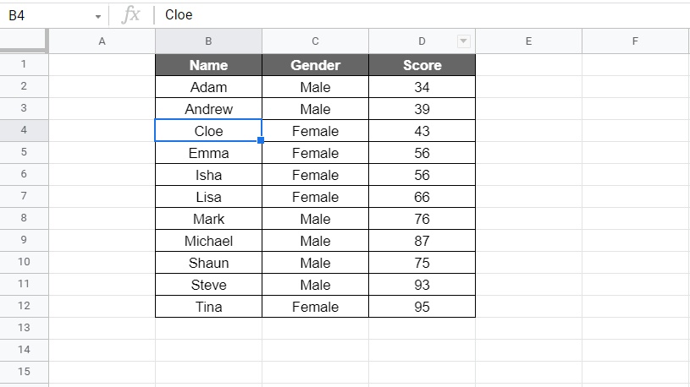Select column B header

pyautogui.click(x=208, y=41)
